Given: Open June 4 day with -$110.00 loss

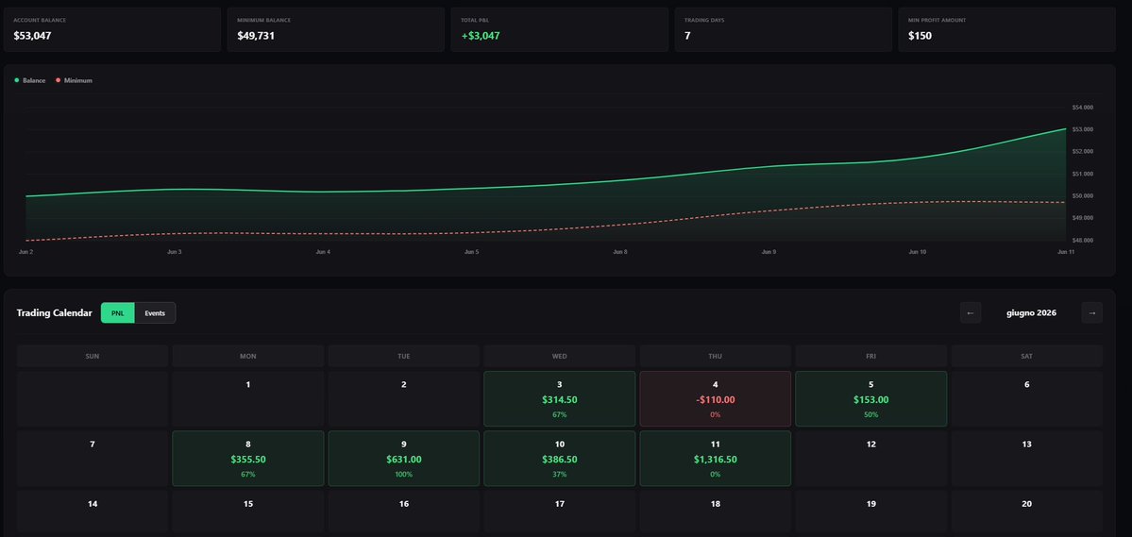Looking at the screenshot, I should tap(716, 399).
